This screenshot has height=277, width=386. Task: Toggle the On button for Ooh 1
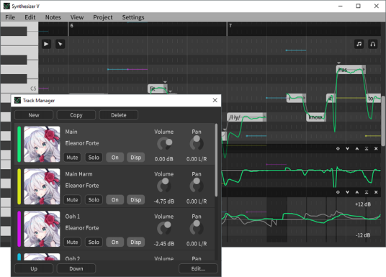[115, 242]
